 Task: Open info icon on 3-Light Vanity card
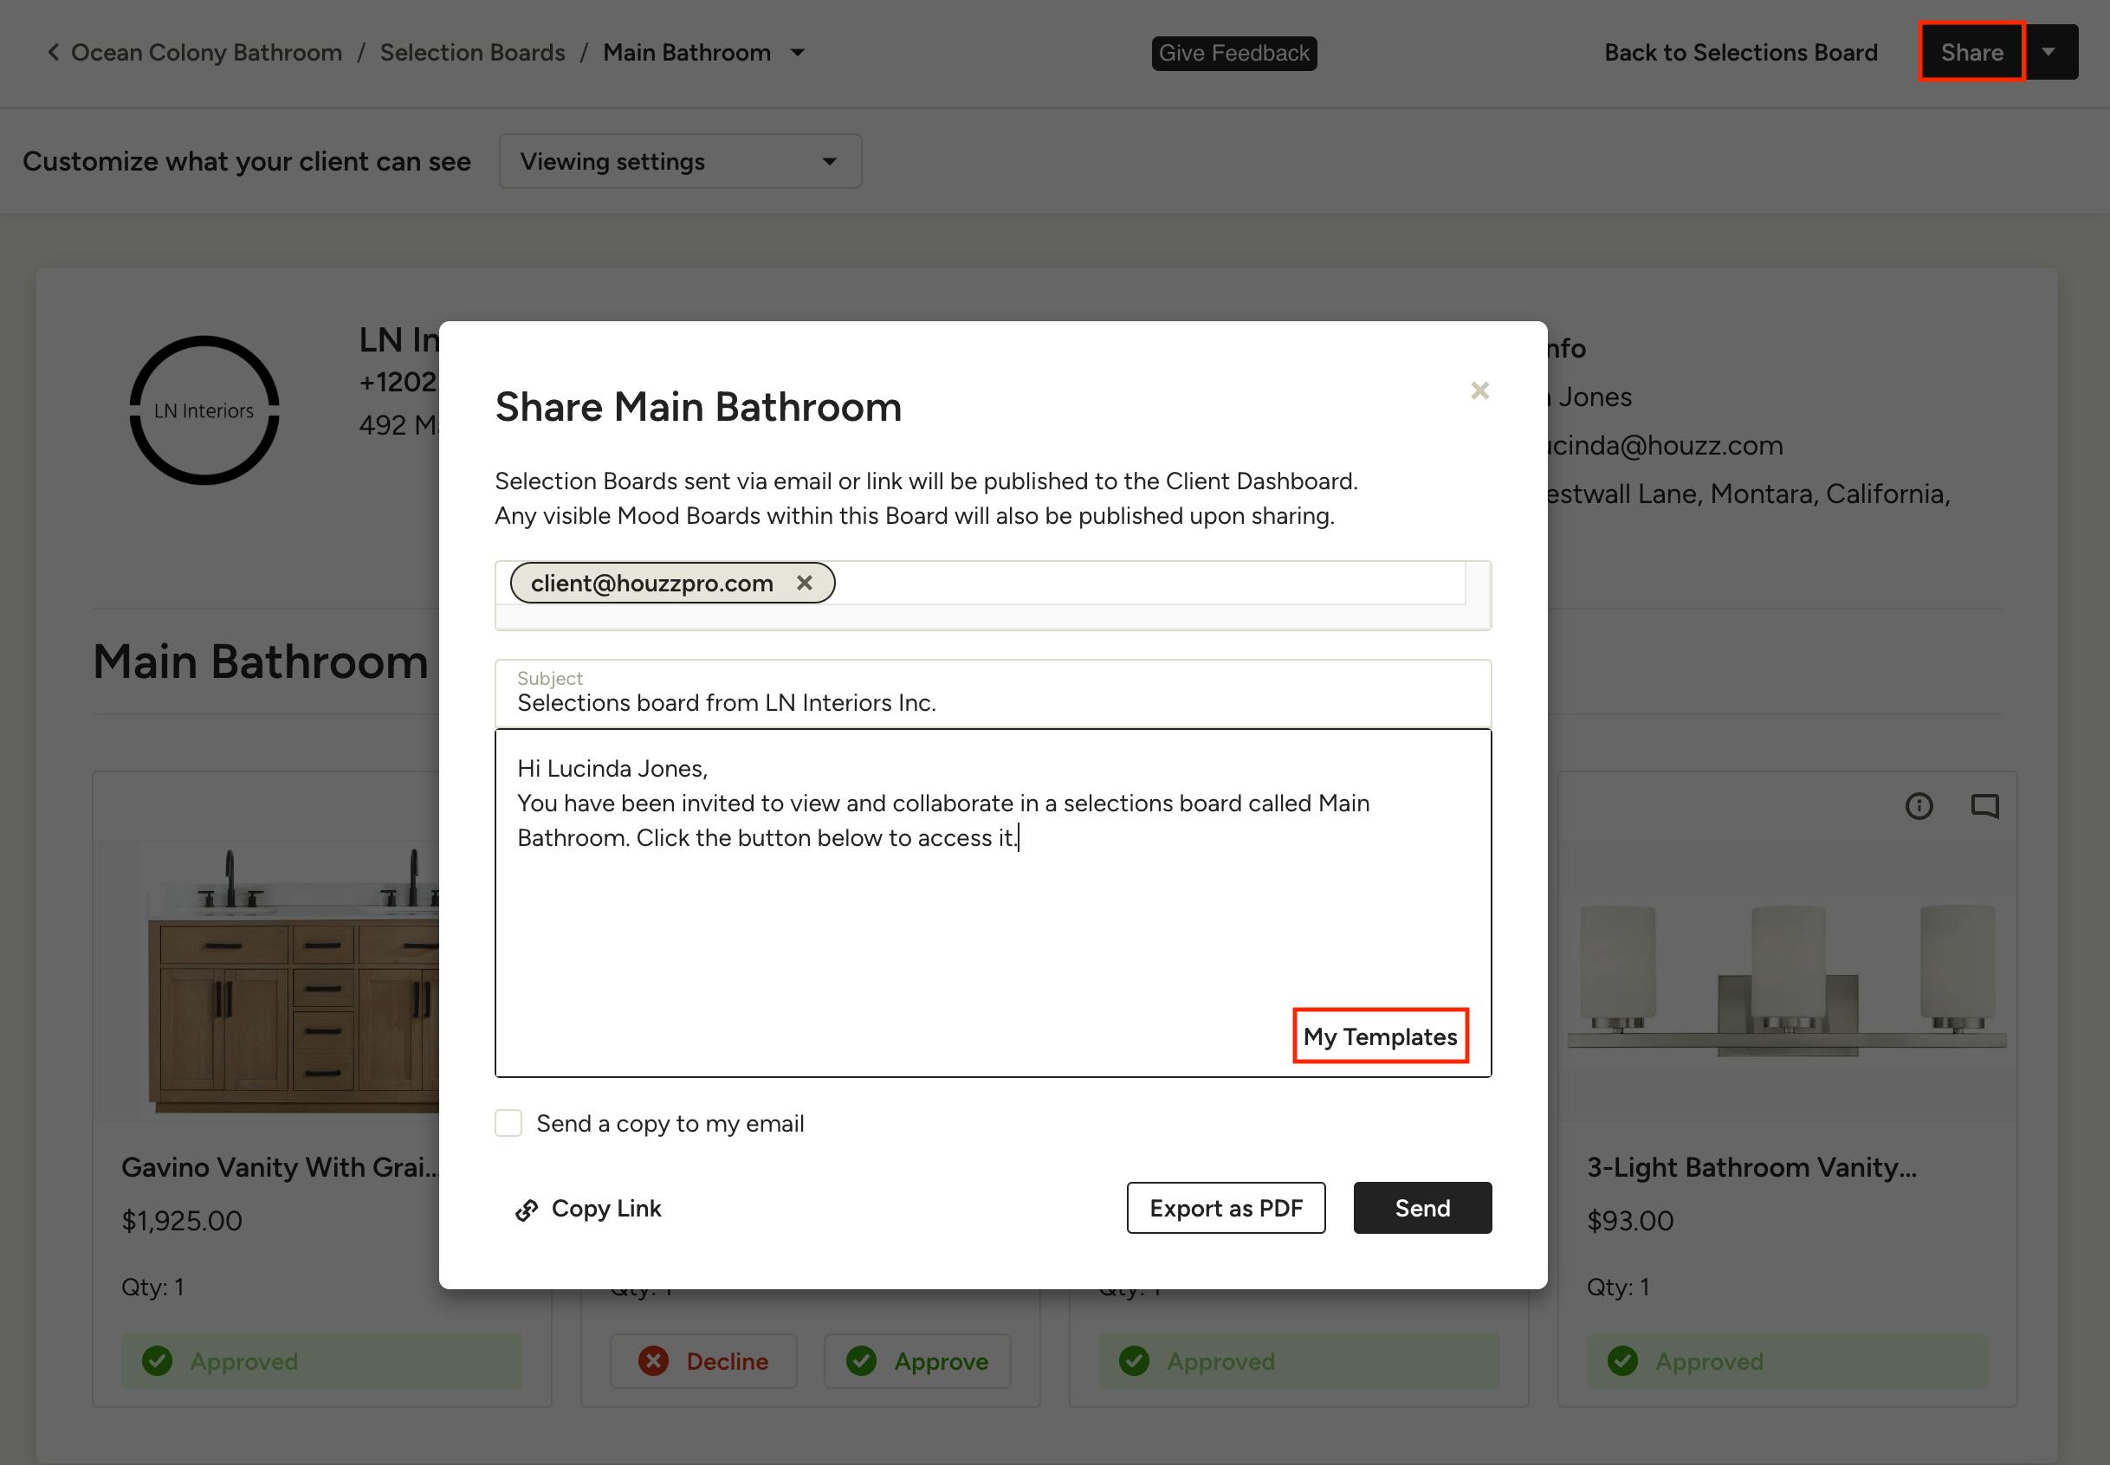[1918, 806]
